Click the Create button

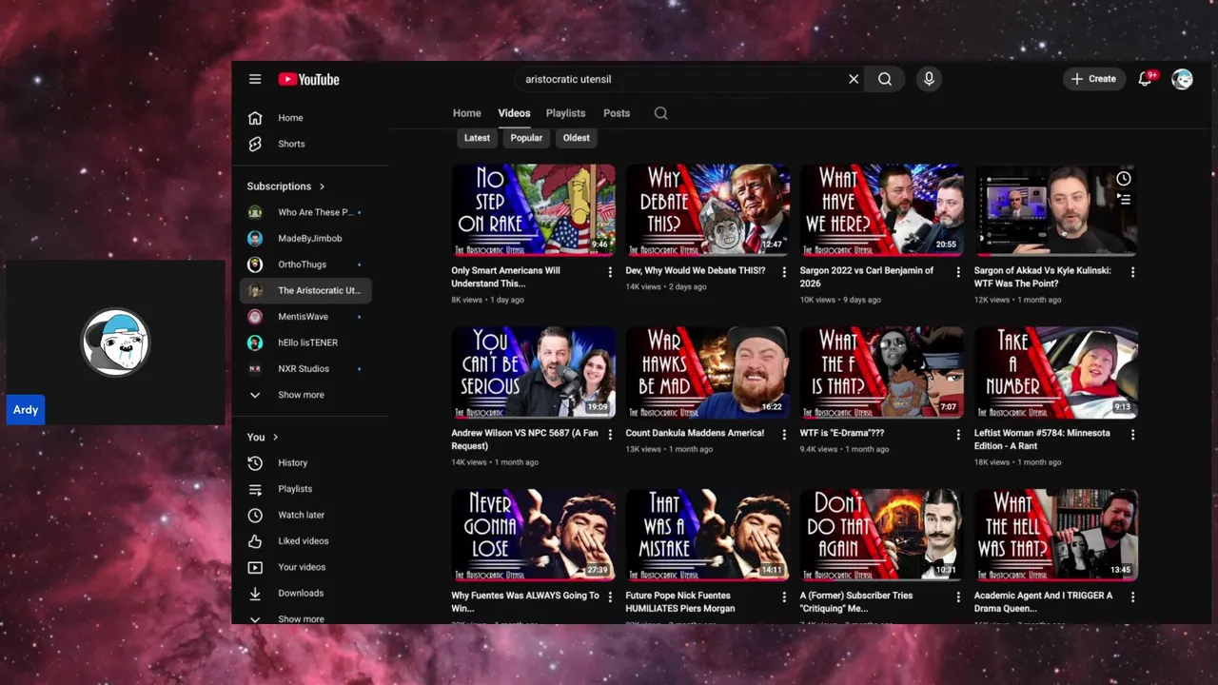(x=1093, y=79)
